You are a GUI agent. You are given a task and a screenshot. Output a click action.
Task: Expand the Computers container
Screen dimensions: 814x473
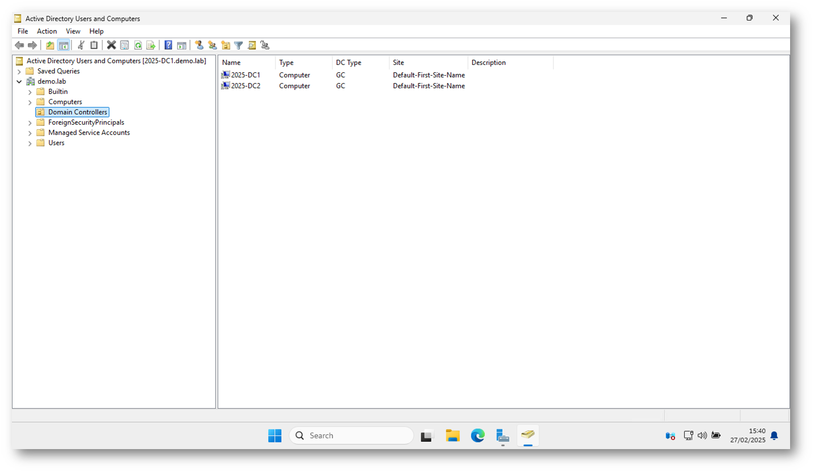(x=30, y=102)
